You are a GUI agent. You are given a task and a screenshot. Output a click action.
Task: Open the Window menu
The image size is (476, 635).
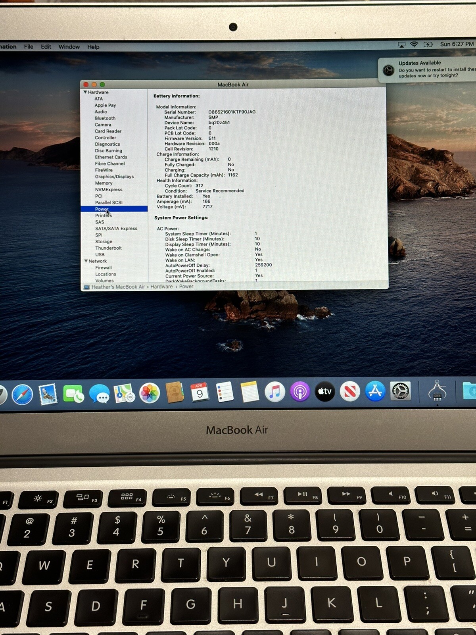coord(69,46)
